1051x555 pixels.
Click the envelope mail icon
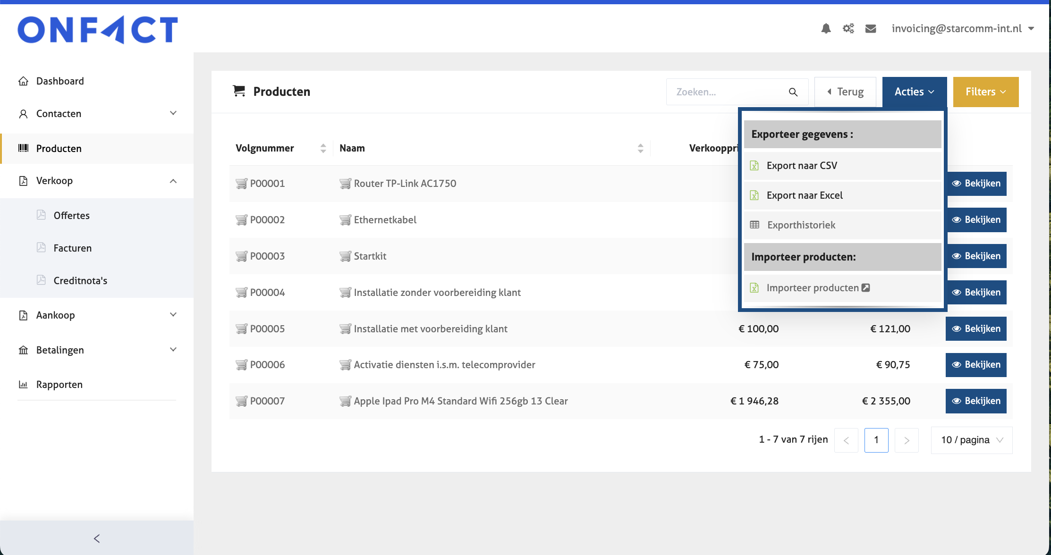click(x=871, y=29)
